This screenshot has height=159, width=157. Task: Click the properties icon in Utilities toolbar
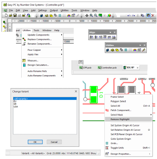(139, 50)
